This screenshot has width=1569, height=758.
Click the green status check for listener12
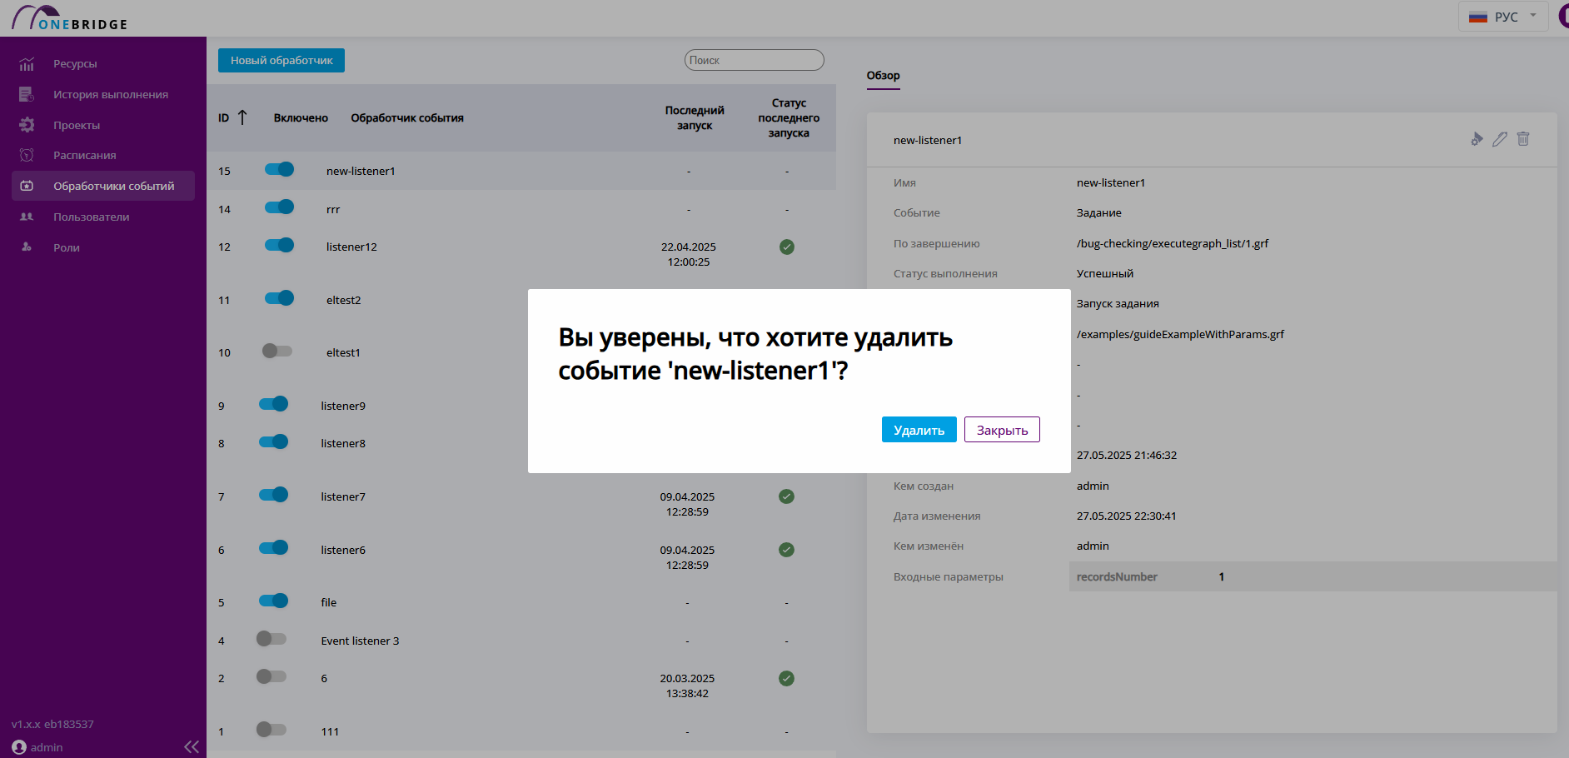[x=786, y=247]
